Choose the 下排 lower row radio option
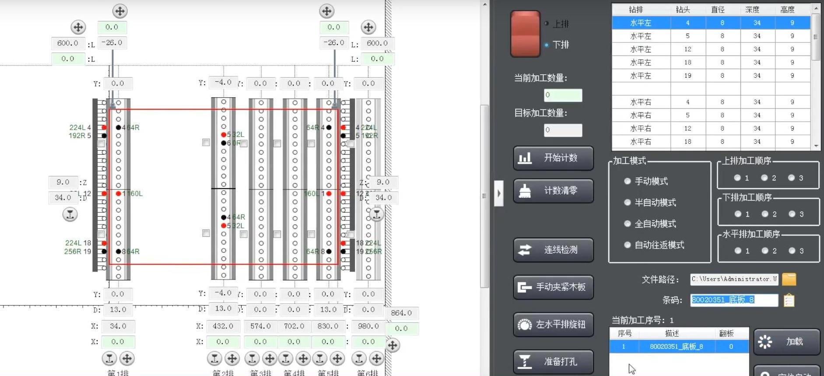Image resolution: width=824 pixels, height=376 pixels. click(547, 45)
